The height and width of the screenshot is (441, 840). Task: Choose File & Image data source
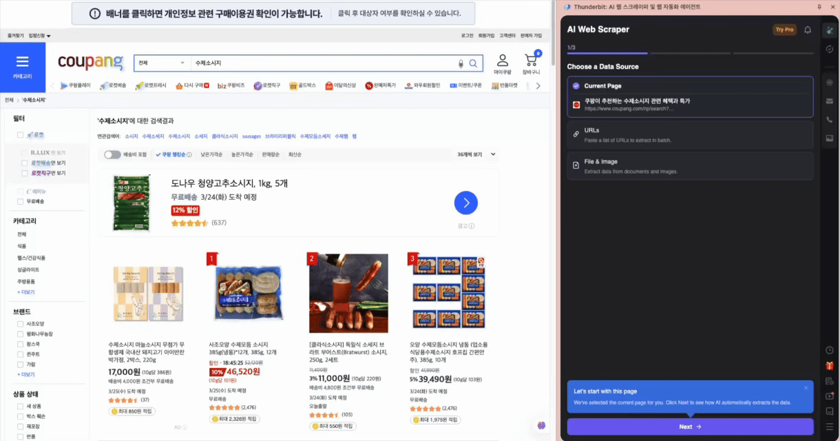(x=690, y=165)
